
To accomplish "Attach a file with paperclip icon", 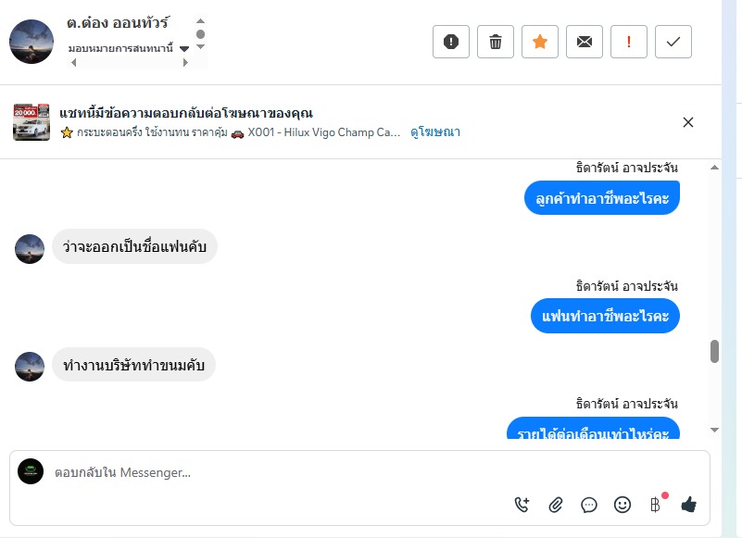I will click(x=556, y=505).
